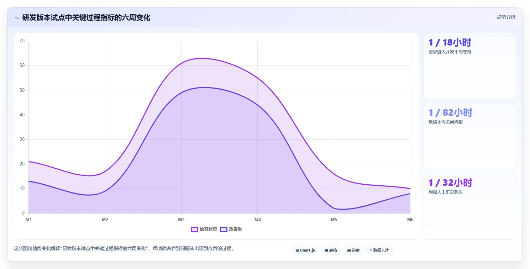Select the 表格 chip

pos(331,250)
